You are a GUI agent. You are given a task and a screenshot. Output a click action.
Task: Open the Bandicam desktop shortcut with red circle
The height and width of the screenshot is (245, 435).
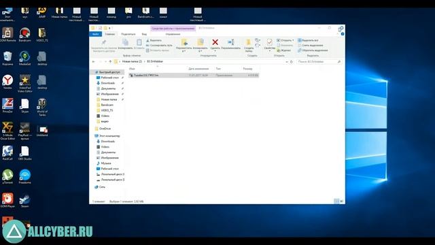pyautogui.click(x=24, y=35)
